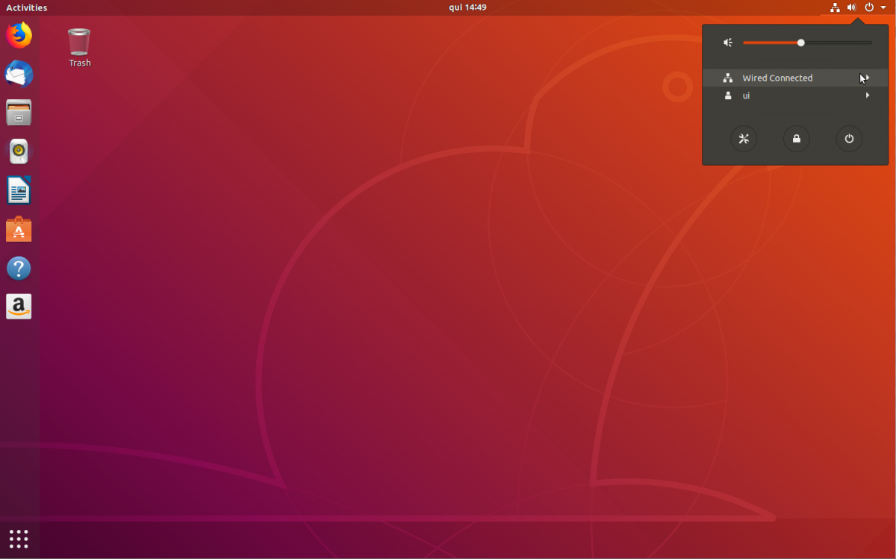Show Applications grid button

point(19,538)
